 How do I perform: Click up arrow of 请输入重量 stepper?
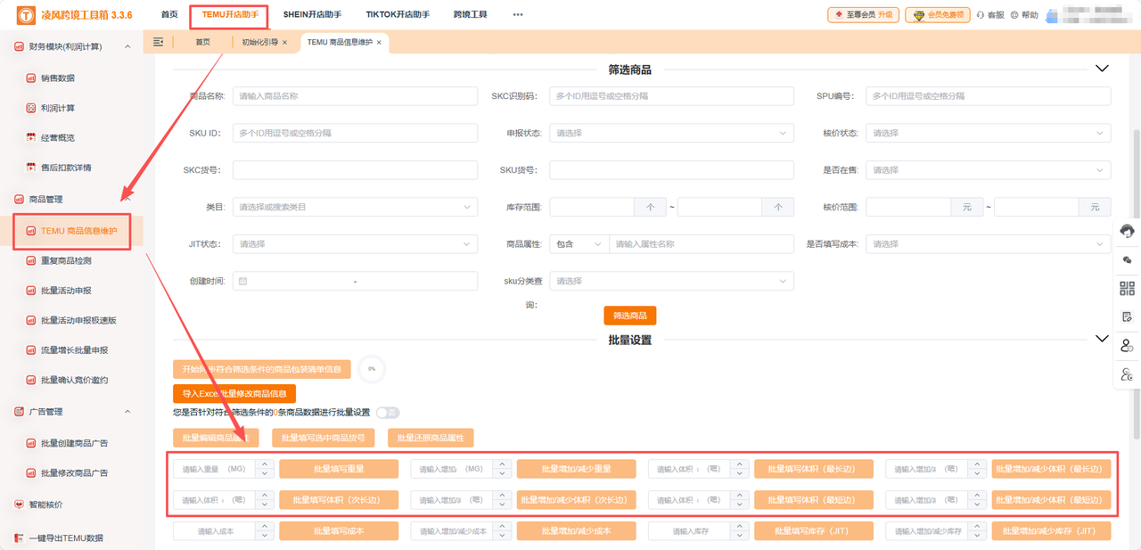[265, 464]
